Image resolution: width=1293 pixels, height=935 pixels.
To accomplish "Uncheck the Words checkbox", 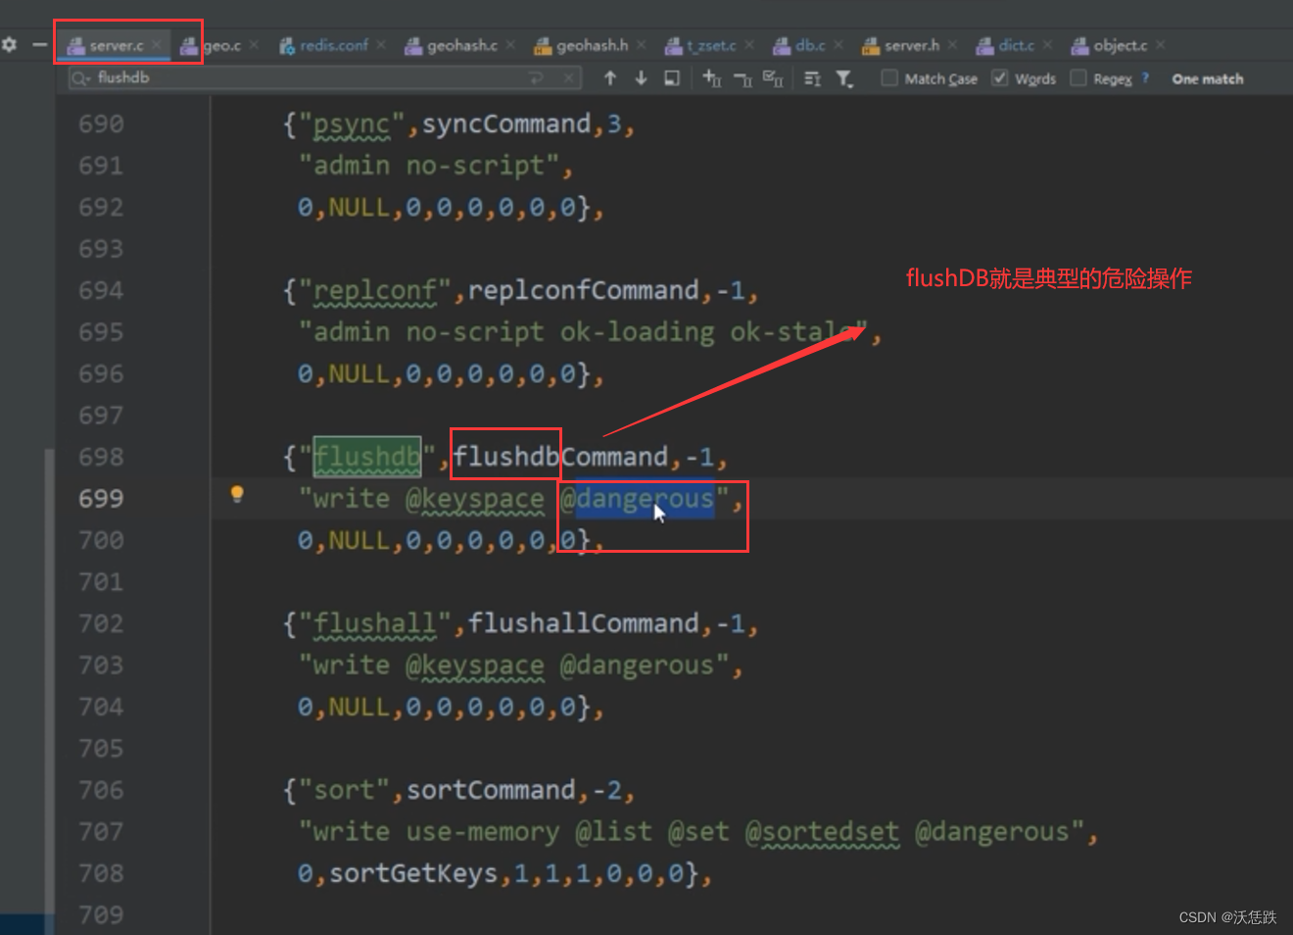I will coord(1000,77).
